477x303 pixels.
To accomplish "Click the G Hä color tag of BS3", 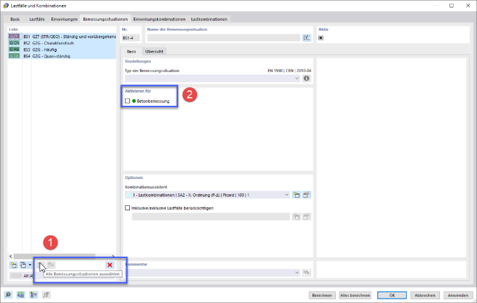I will click(x=14, y=49).
